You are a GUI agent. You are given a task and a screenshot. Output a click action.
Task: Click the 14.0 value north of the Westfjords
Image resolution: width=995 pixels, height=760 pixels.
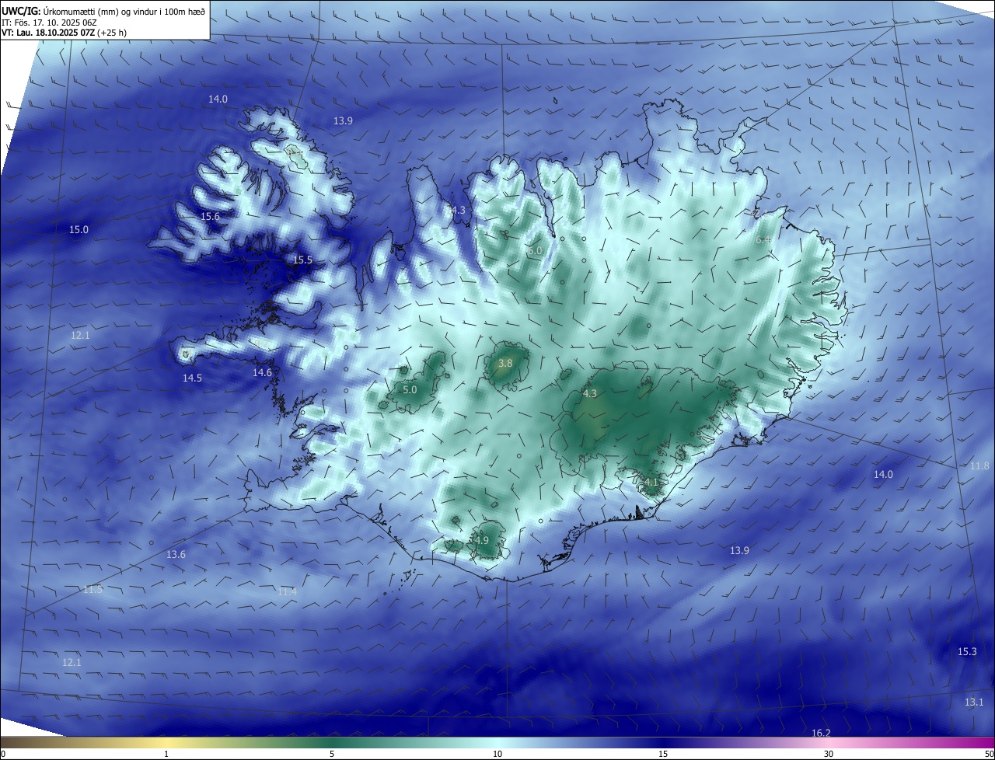tap(218, 99)
